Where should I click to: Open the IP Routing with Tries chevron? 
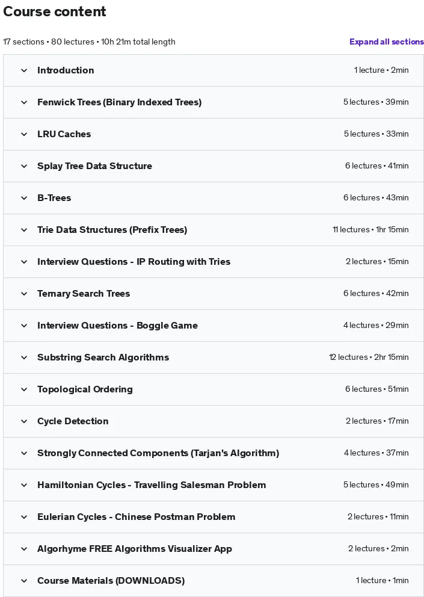point(24,262)
